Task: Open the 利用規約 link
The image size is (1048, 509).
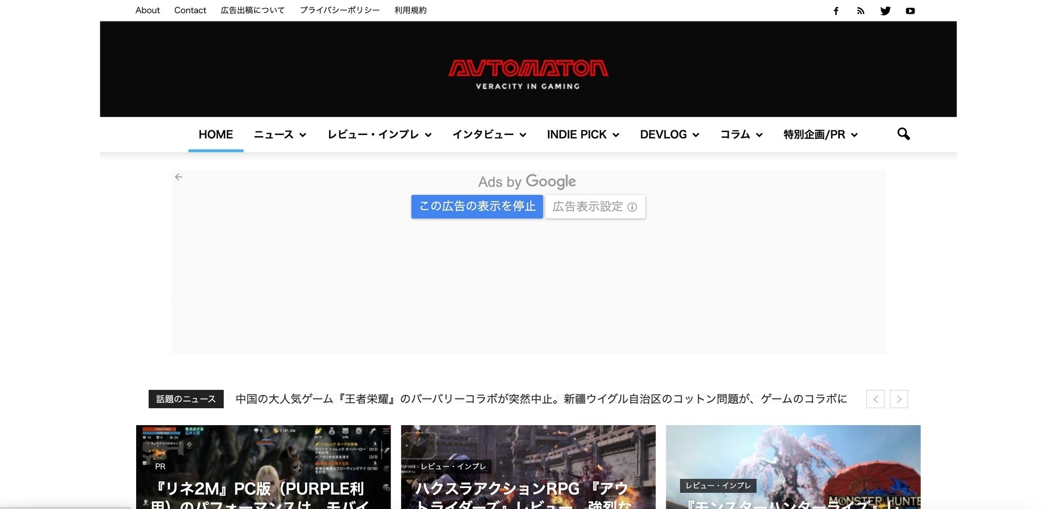Action: pos(409,10)
